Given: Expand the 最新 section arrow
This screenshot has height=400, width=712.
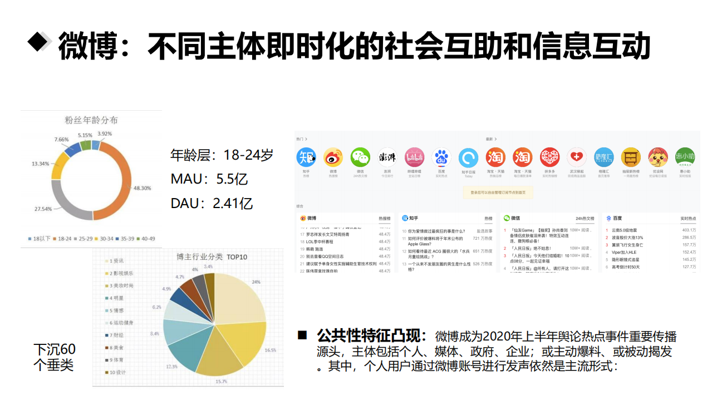Looking at the screenshot, I should click(496, 138).
